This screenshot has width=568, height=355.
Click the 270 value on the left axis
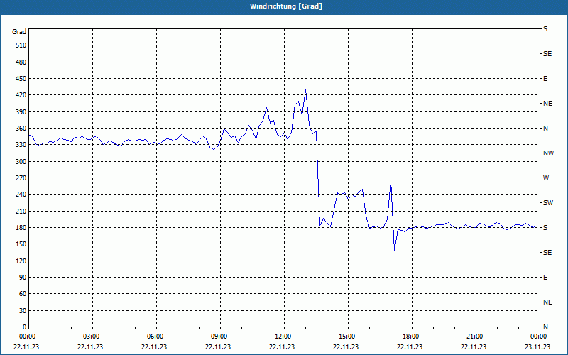21,178
